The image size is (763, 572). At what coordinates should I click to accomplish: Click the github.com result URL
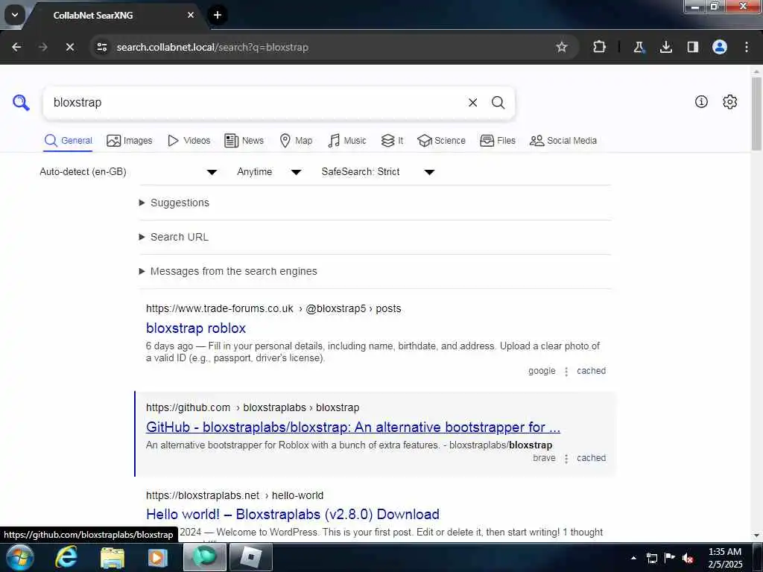(x=253, y=407)
